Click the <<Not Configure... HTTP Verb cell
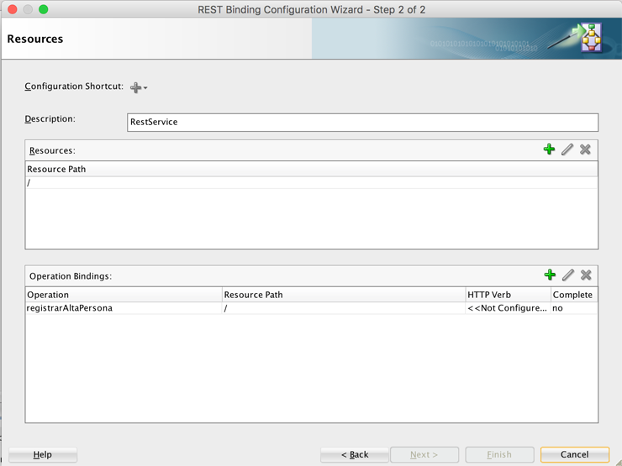Image resolution: width=622 pixels, height=466 pixels. point(509,308)
